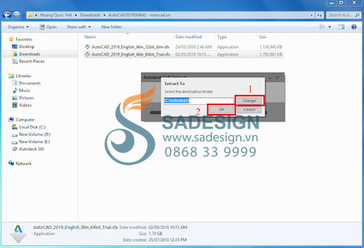Image resolution: width=364 pixels, height=248 pixels.
Task: Open the Share with menu
Action: [x=79, y=27]
